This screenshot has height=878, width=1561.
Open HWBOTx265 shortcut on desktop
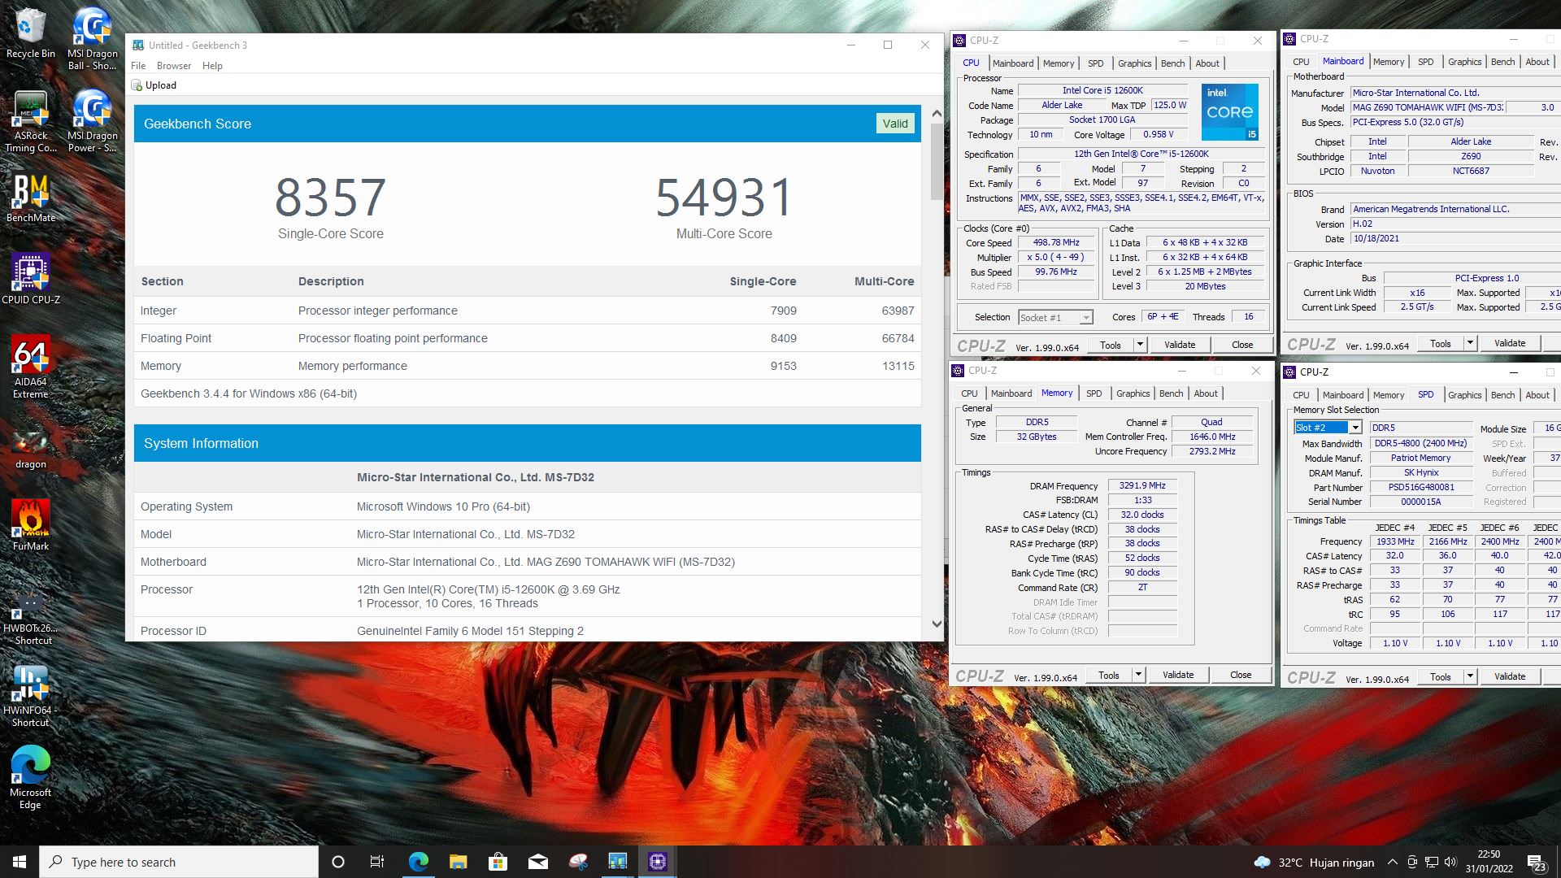30,618
